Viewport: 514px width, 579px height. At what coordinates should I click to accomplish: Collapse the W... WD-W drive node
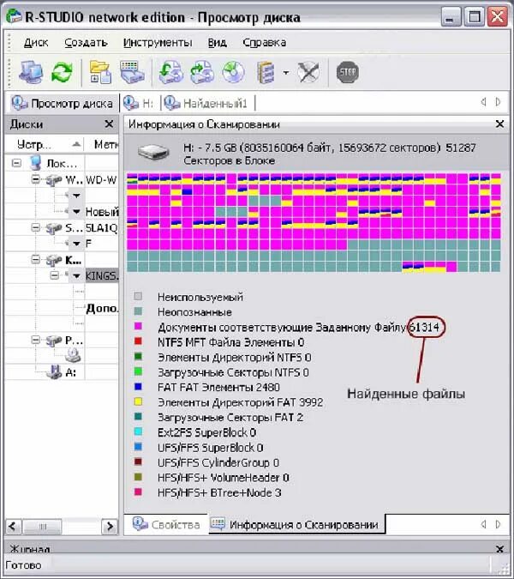tap(36, 179)
